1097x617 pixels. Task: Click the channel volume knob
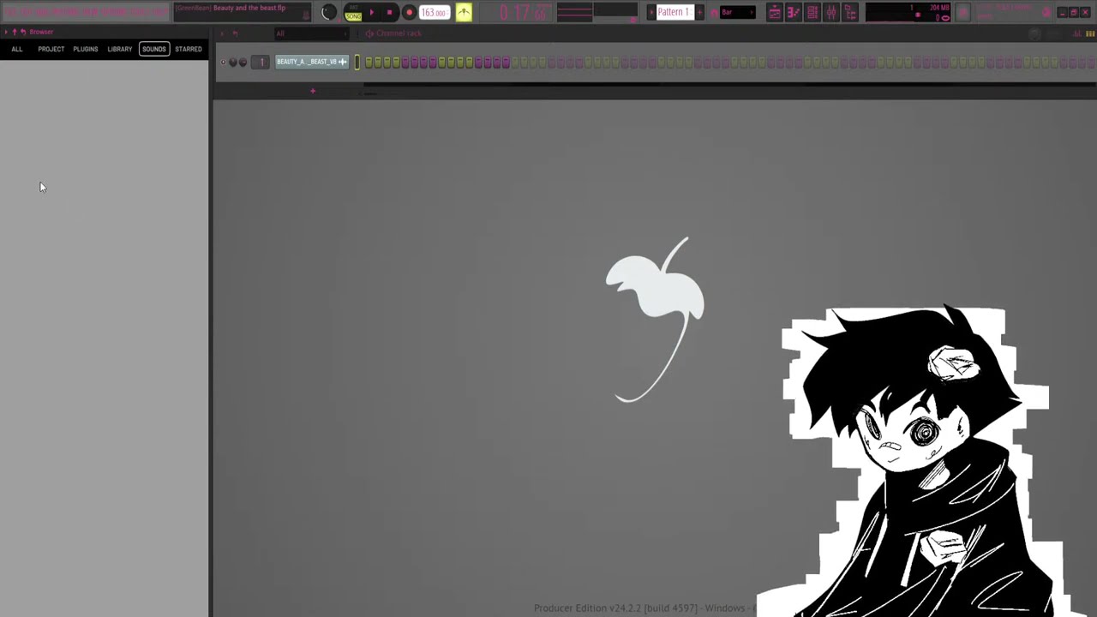click(x=243, y=62)
